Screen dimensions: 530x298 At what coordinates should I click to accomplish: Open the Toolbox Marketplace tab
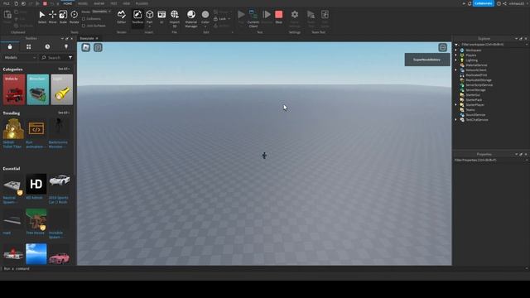click(x=10, y=46)
